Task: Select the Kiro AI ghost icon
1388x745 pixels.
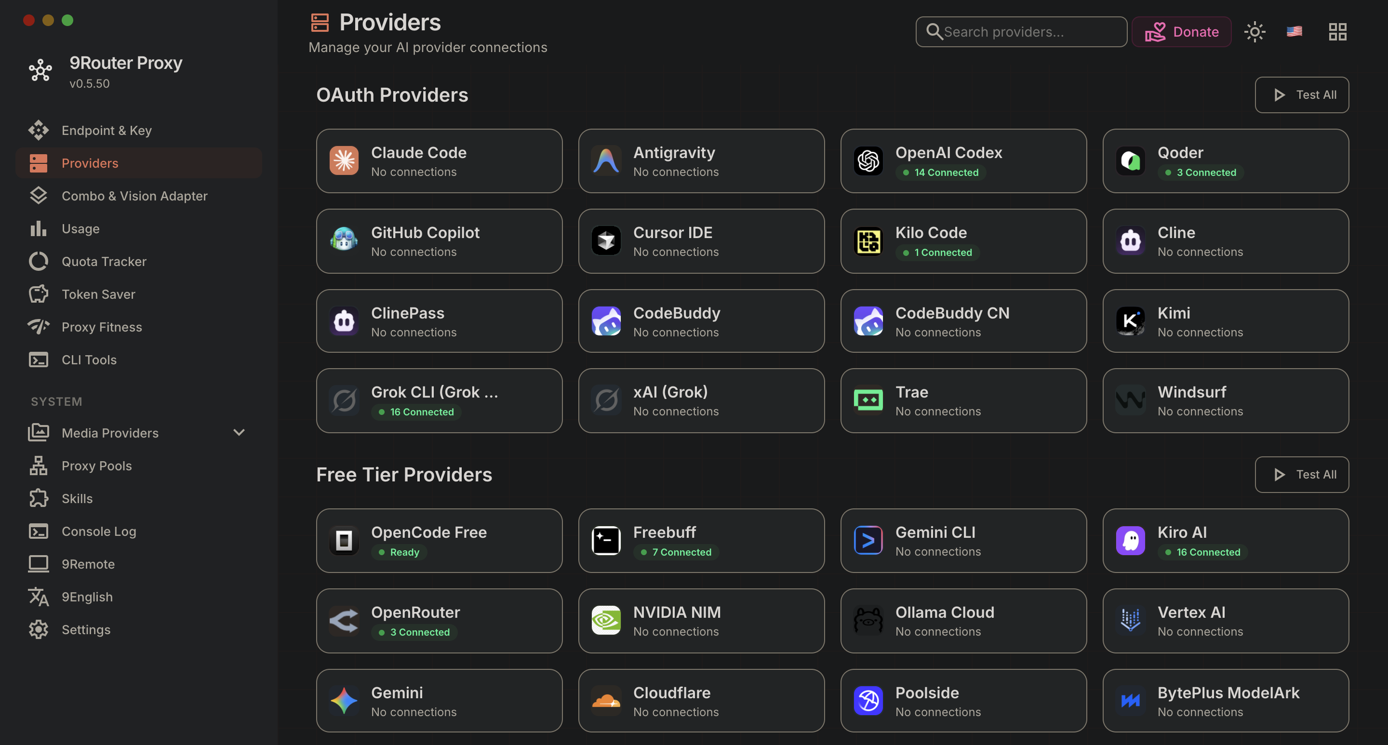Action: [1130, 540]
